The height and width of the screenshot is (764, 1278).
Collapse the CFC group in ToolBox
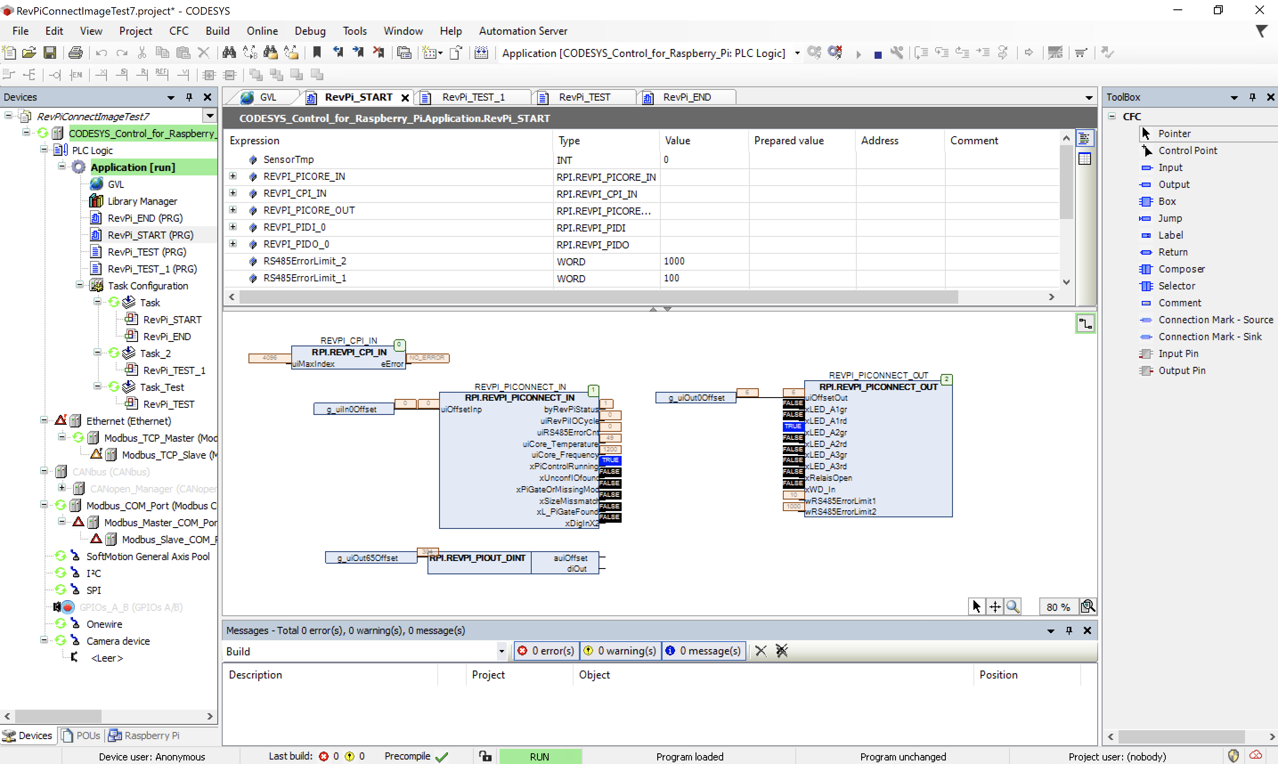[x=1112, y=116]
